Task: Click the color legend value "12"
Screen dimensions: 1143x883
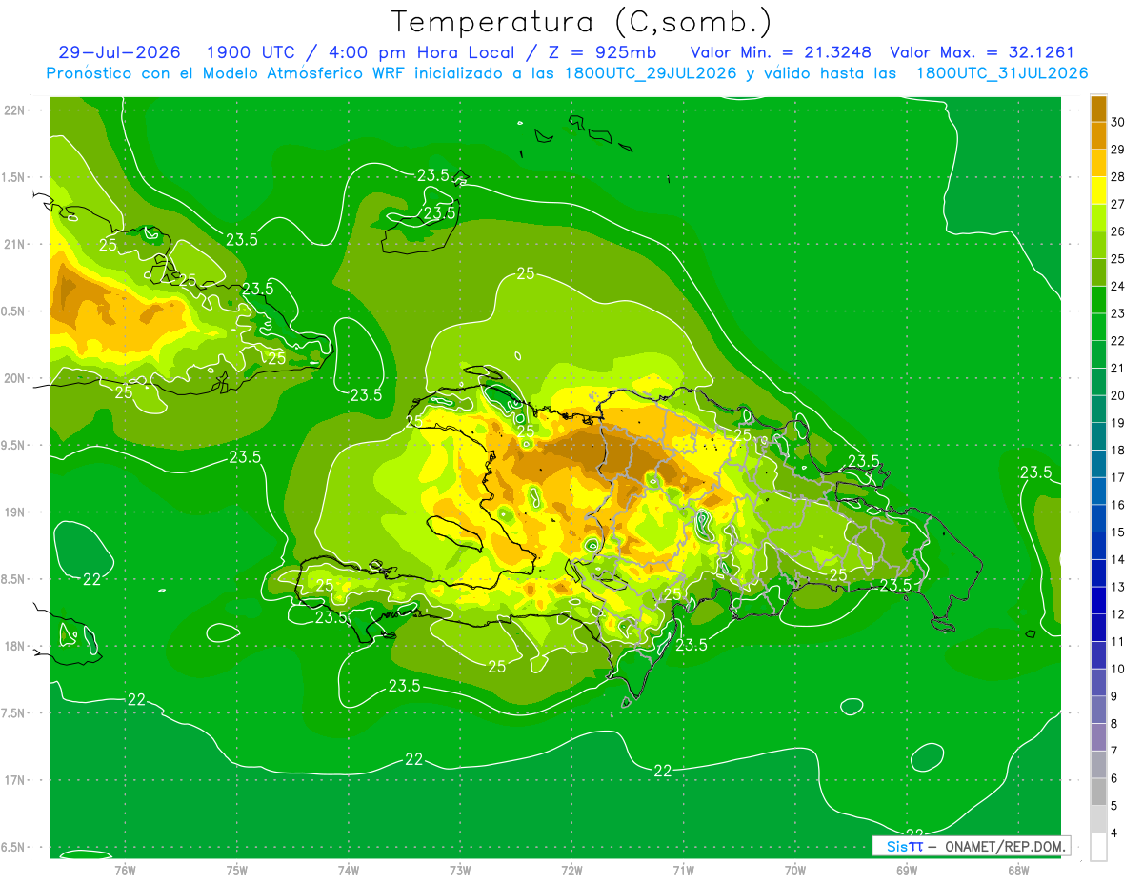Action: [1118, 614]
